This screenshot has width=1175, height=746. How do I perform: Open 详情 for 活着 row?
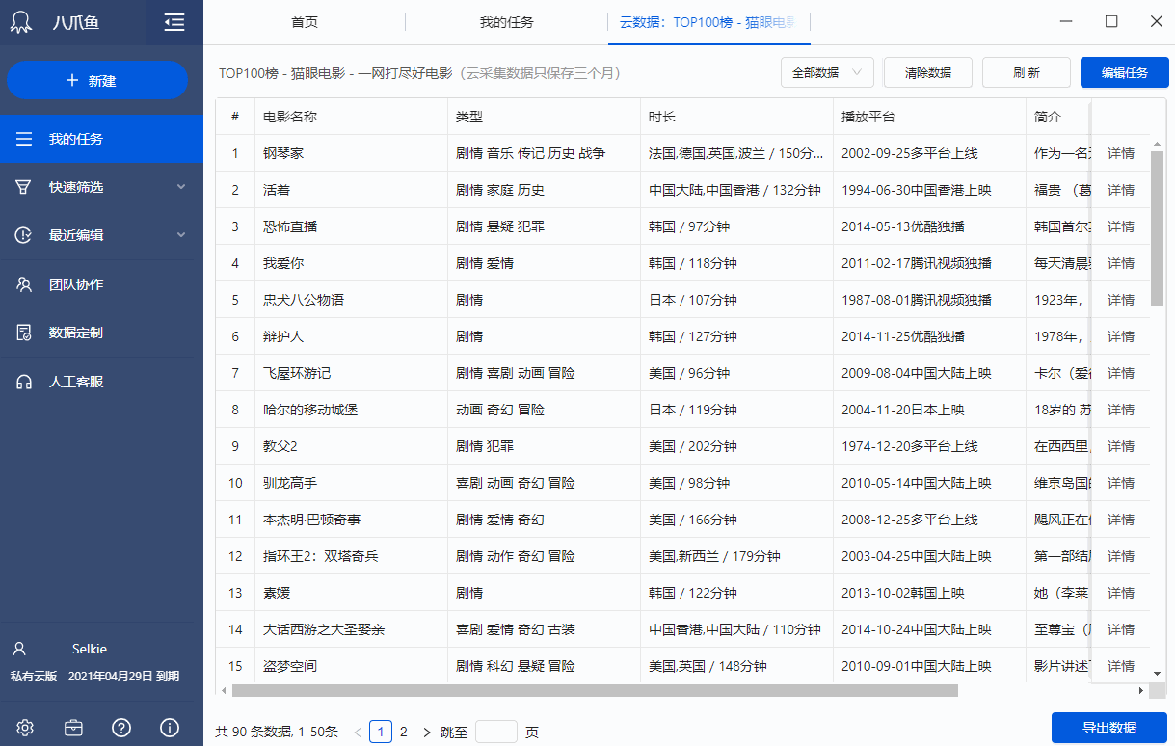coord(1121,190)
